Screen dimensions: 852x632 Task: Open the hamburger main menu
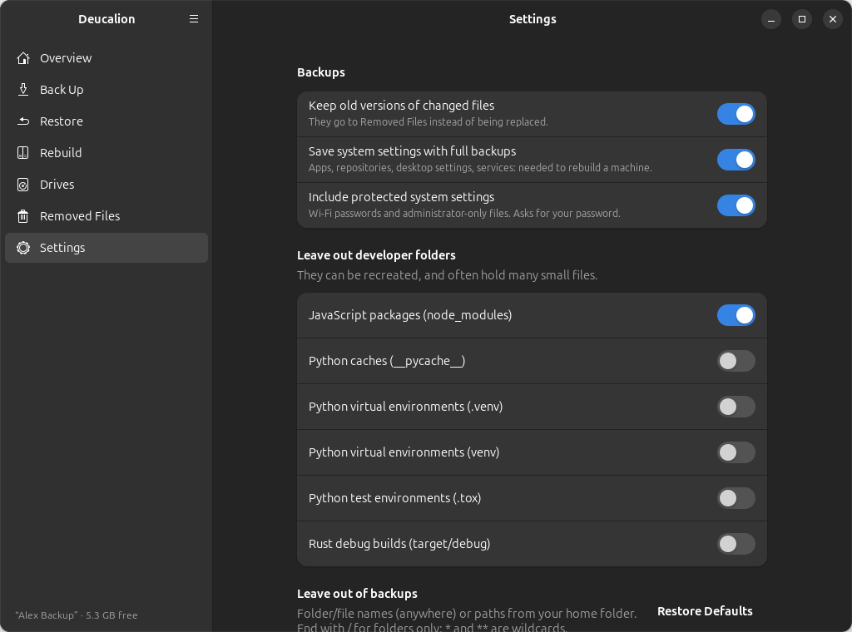[193, 19]
